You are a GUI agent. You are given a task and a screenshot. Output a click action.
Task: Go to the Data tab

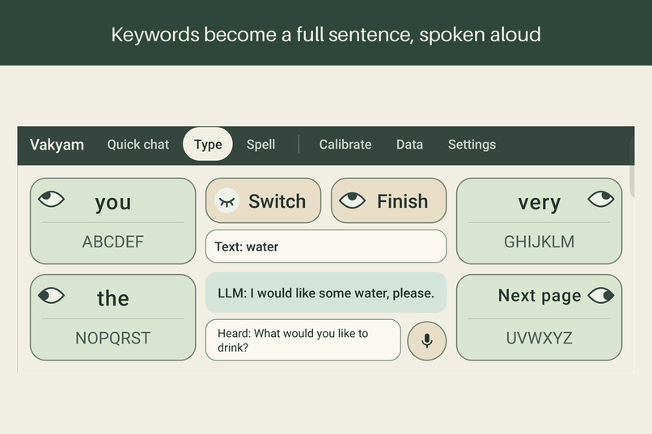pos(409,144)
